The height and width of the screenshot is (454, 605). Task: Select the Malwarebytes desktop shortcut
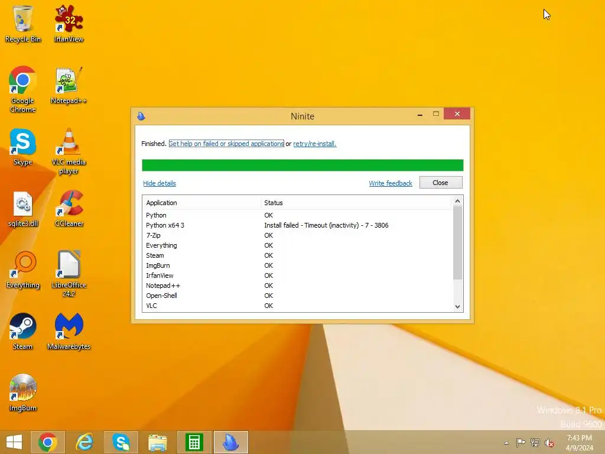point(69,331)
